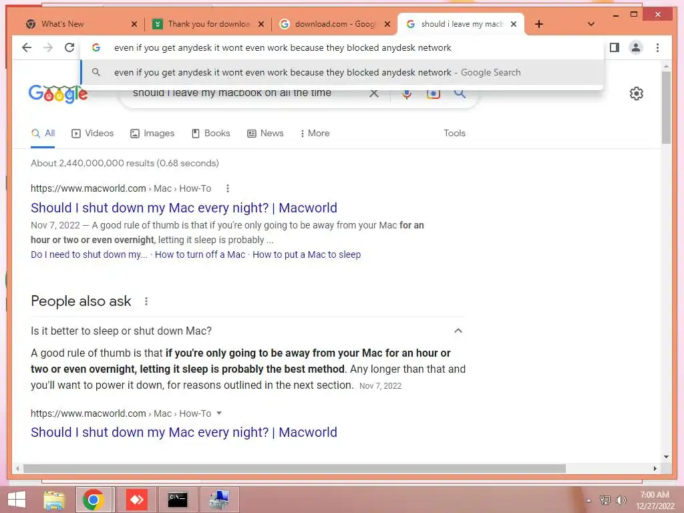Open Command Prompt from the taskbar
Image resolution: width=684 pixels, height=513 pixels.
click(178, 500)
